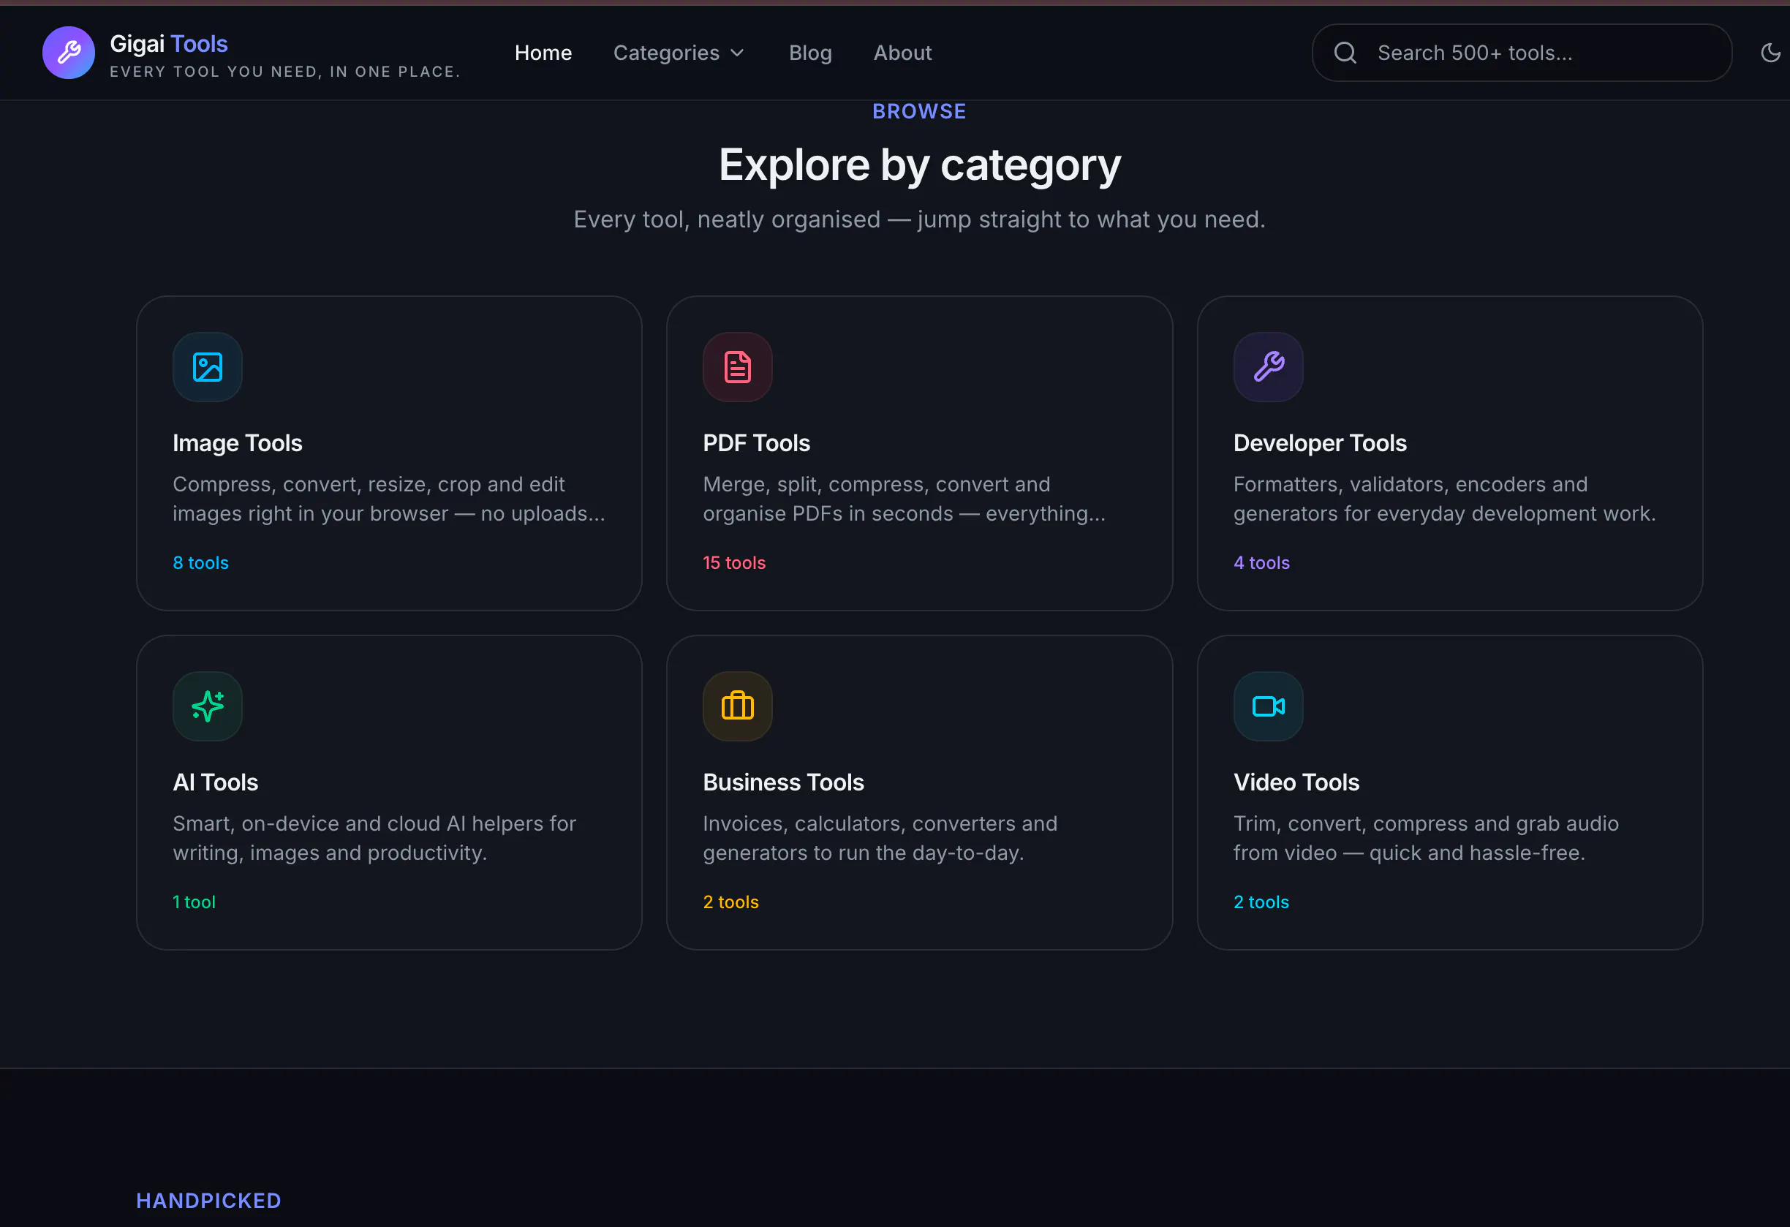
Task: Open the Developer Tools wrench icon
Action: click(1268, 366)
